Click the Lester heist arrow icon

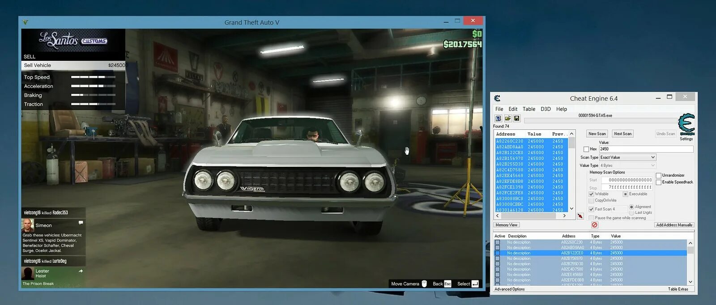pos(81,271)
